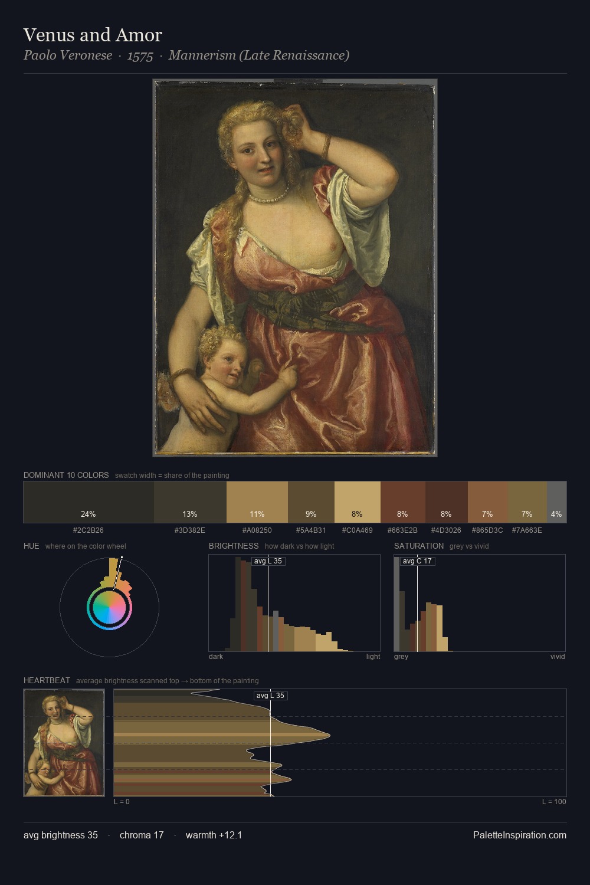The image size is (590, 885).
Task: Click the BRIGHTNESS section heading
Action: (x=234, y=546)
